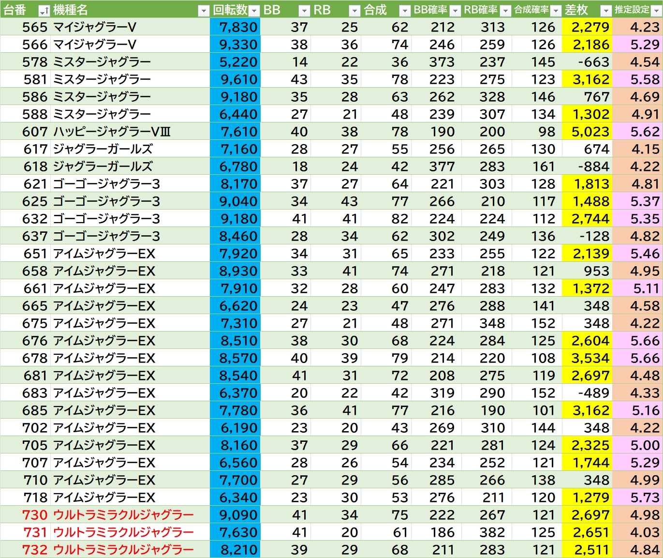This screenshot has height=558, width=663.
Task: Open the 合成確率 column filter dropdown
Action: tap(556, 11)
